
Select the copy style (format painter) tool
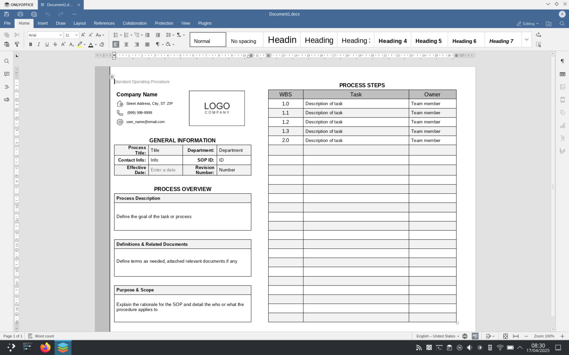tap(17, 44)
